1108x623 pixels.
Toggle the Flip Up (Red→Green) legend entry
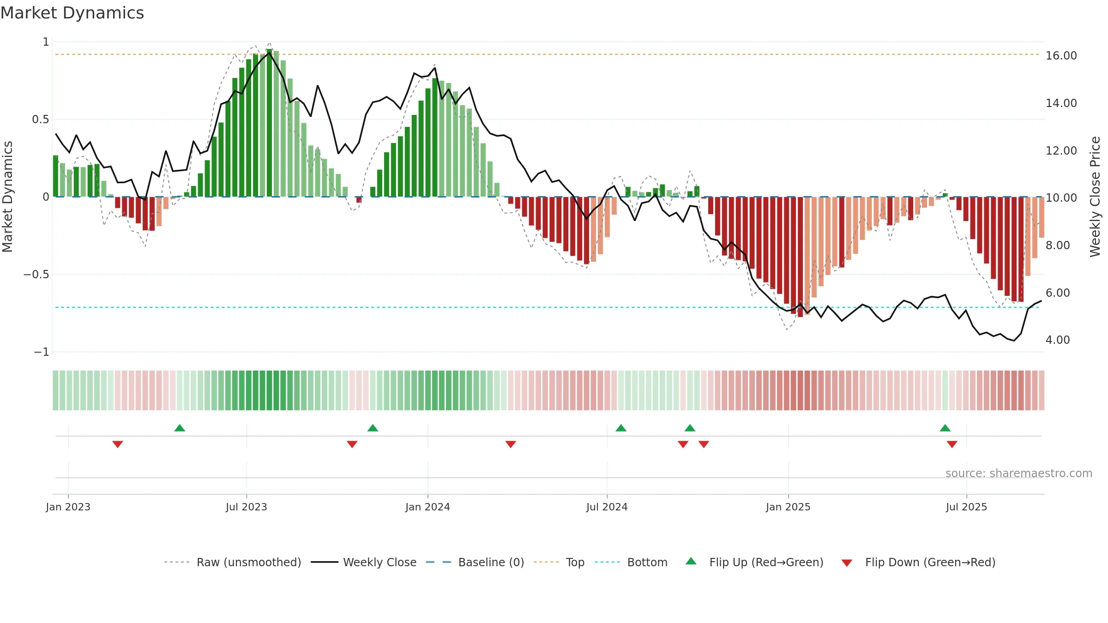click(x=754, y=562)
